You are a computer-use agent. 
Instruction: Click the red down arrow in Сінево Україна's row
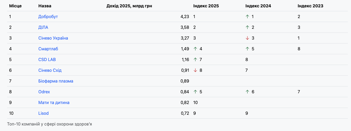[x=247, y=38]
